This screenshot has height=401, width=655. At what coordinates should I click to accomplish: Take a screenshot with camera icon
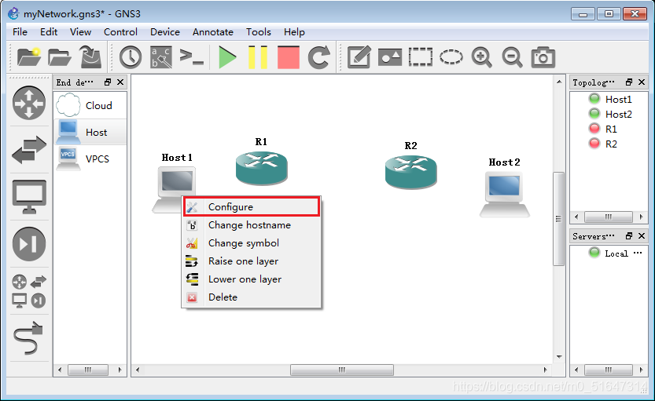click(x=543, y=57)
